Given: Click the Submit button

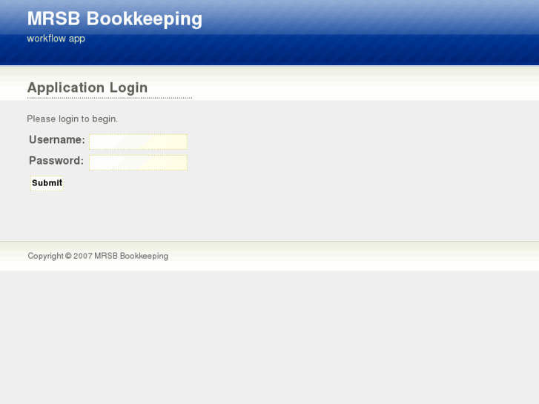Looking at the screenshot, I should [x=47, y=183].
